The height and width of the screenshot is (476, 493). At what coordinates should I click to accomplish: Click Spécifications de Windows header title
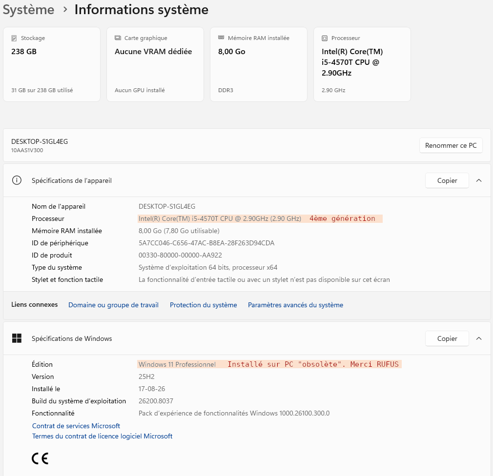click(72, 338)
